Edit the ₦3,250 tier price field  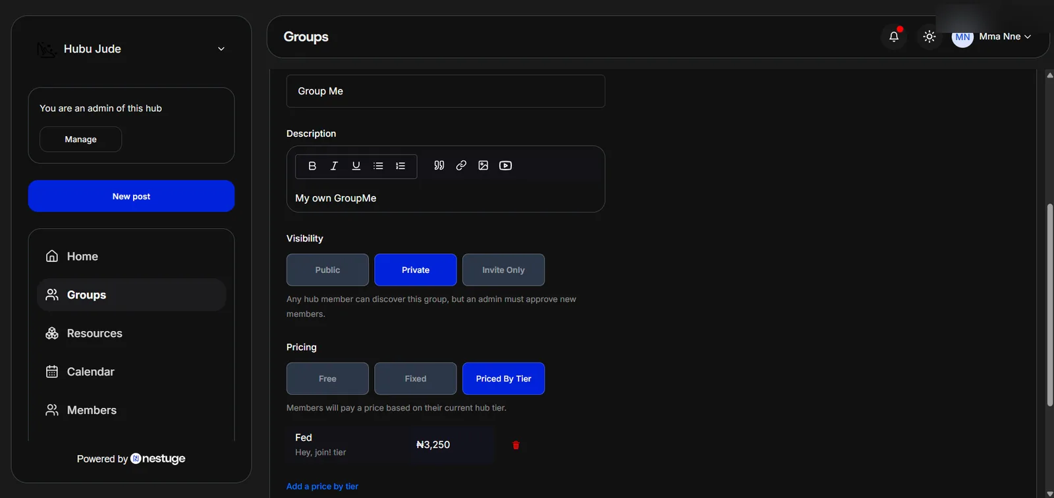[x=451, y=445]
